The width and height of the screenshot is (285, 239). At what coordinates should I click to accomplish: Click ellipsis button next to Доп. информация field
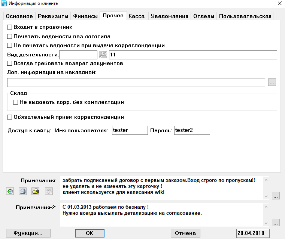click(x=272, y=82)
